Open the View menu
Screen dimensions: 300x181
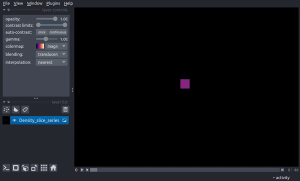point(18,3)
